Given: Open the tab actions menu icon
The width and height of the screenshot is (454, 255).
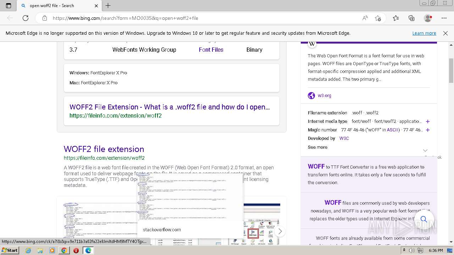Looking at the screenshot, I should coord(9,6).
